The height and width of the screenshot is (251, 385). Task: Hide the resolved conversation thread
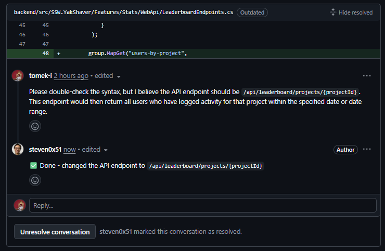pyautogui.click(x=356, y=12)
